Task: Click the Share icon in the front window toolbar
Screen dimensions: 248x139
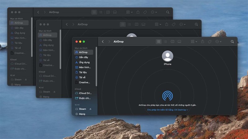Action: point(202,42)
